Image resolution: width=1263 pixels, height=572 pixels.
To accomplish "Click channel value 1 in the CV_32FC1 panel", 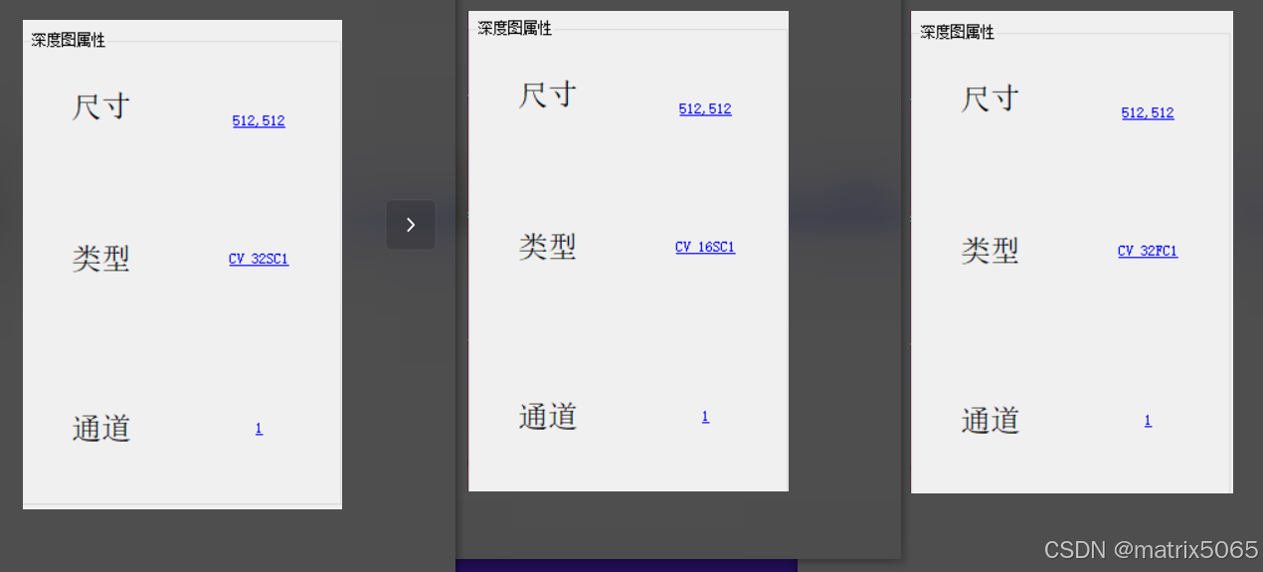I will 1148,420.
